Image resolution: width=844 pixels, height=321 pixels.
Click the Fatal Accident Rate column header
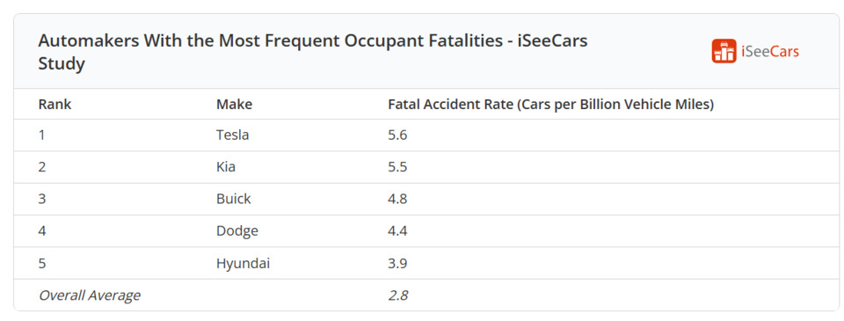[x=550, y=105]
